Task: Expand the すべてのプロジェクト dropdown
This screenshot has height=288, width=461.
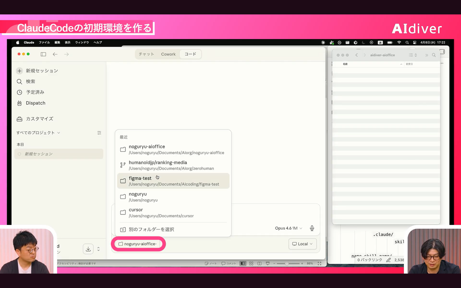Action: [x=38, y=133]
